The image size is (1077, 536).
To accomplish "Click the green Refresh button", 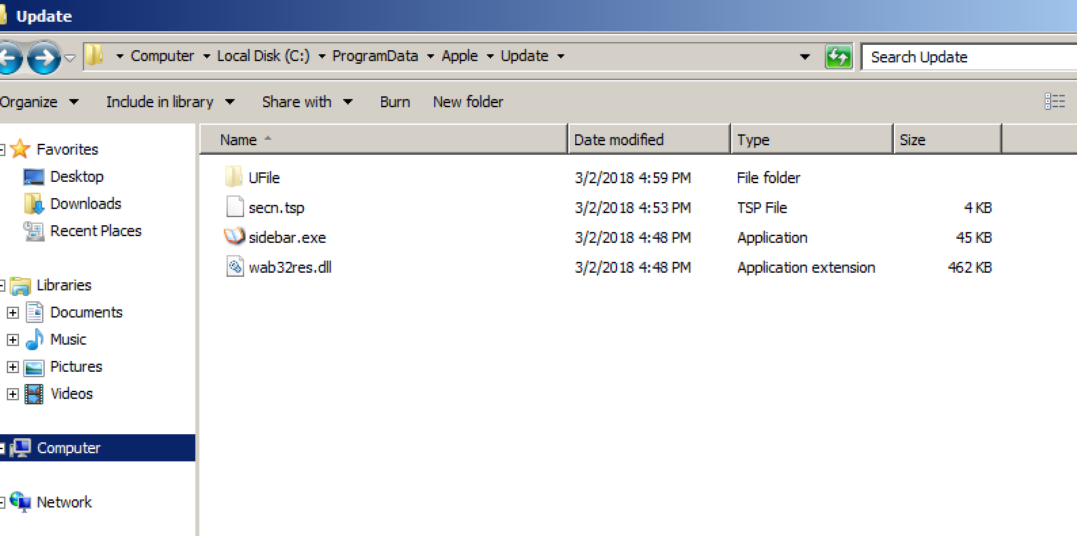I will 838,57.
